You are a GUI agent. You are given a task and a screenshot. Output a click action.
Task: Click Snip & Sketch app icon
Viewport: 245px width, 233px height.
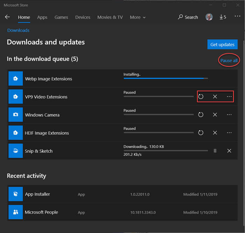coord(16,151)
